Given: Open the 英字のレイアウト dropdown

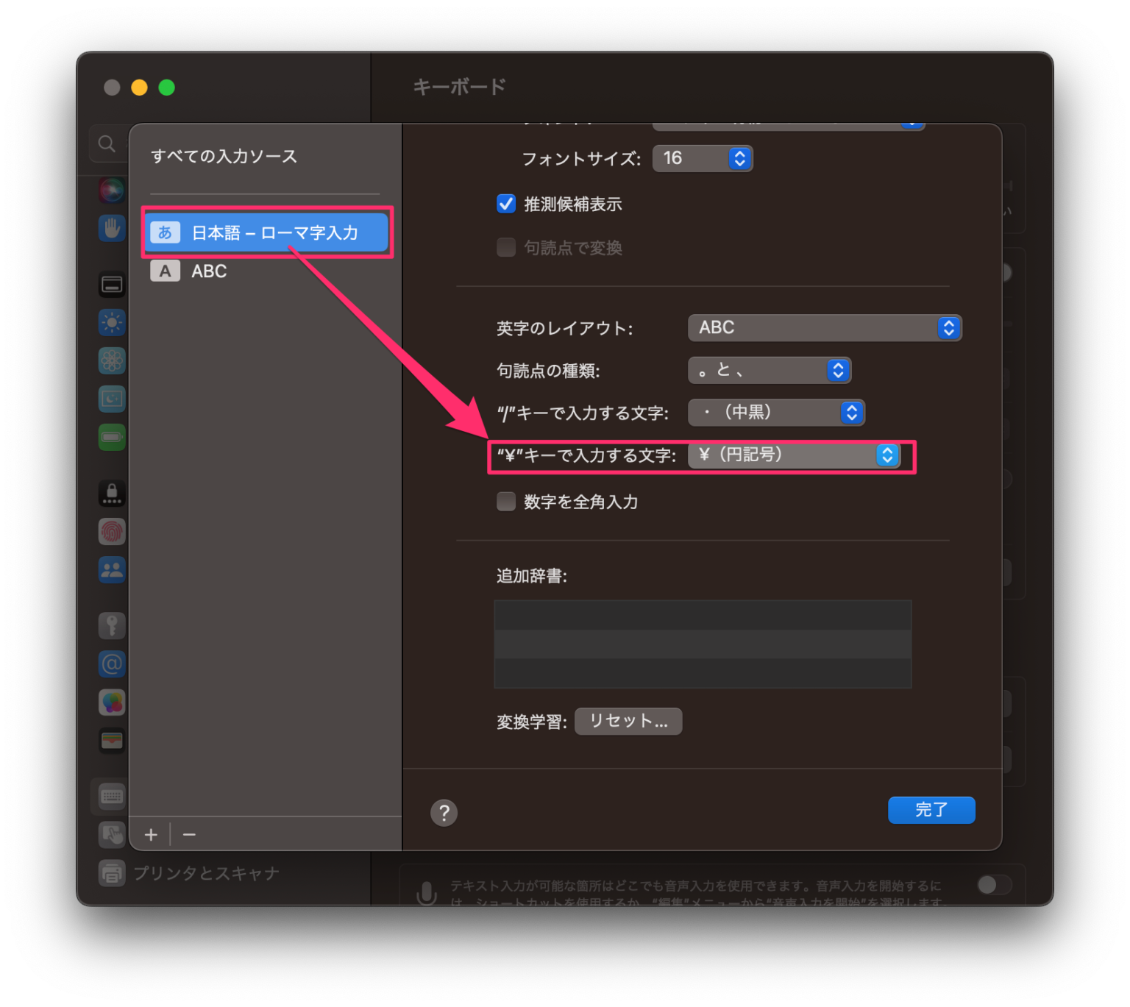Looking at the screenshot, I should [x=825, y=327].
